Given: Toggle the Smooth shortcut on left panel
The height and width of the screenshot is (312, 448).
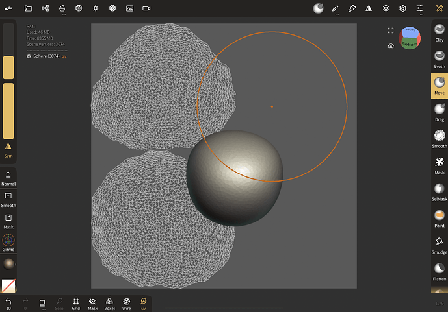Looking at the screenshot, I should [8, 200].
